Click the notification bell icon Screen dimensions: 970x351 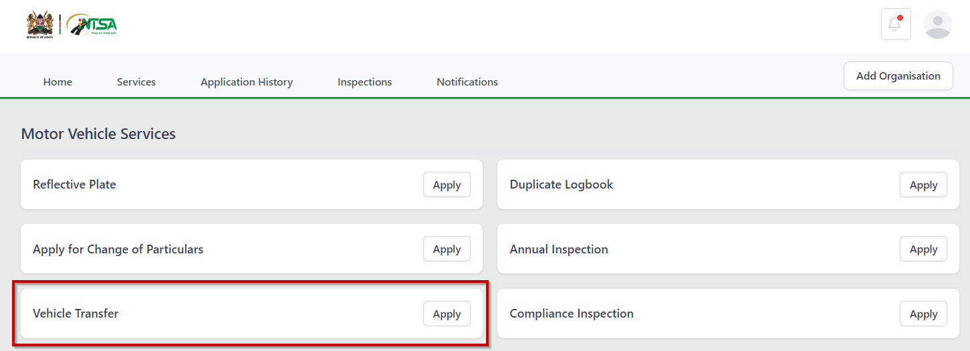[895, 25]
